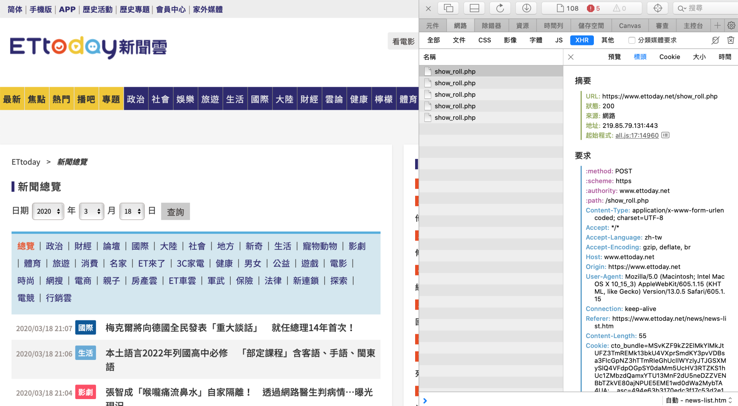Screen dimensions: 738x406
Task: Switch to the 審查 tab
Action: pos(662,26)
